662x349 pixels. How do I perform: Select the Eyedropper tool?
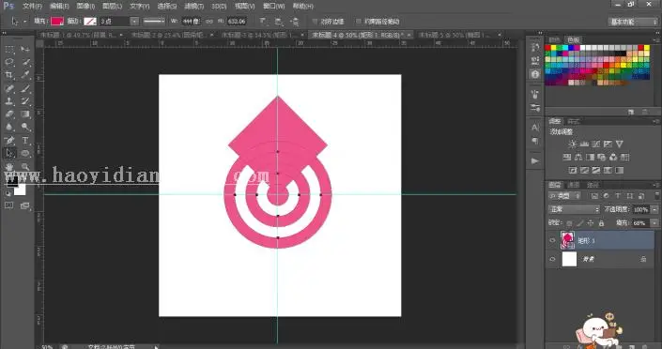pos(25,75)
